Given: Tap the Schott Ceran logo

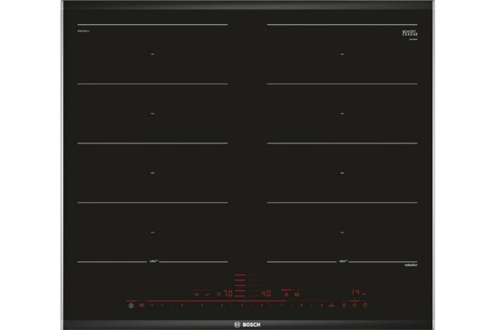Looking at the screenshot, I should click(x=410, y=33).
